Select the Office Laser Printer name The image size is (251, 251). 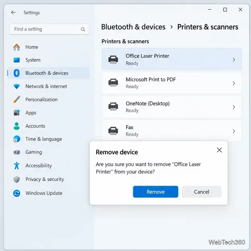coord(147,56)
